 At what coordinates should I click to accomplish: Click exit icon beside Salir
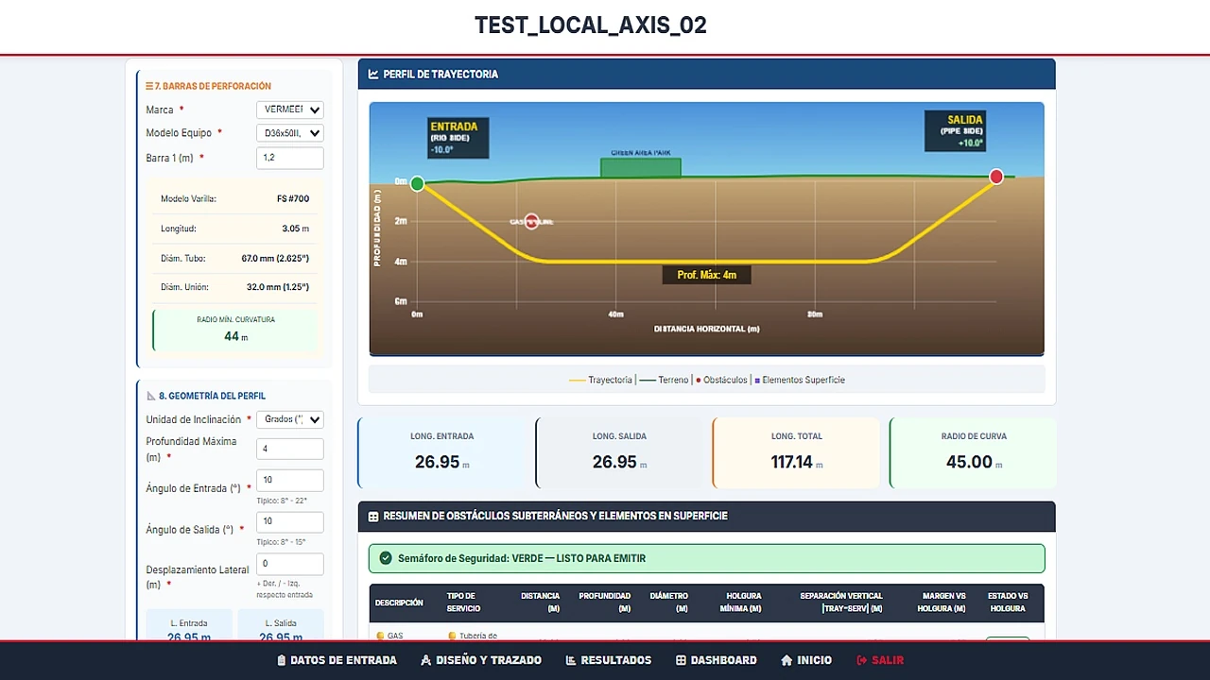pos(861,660)
